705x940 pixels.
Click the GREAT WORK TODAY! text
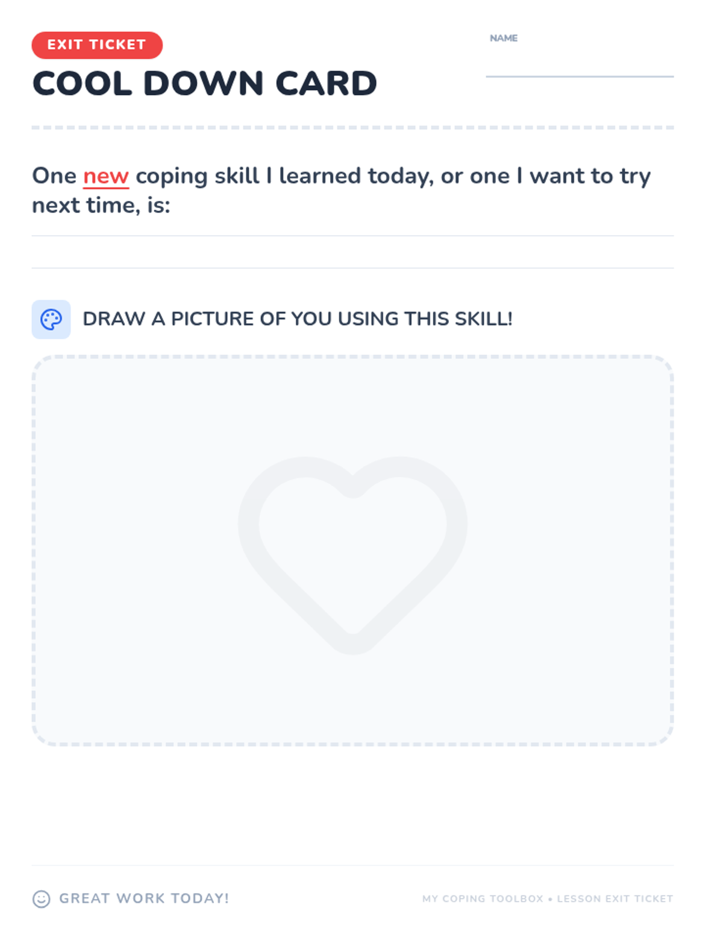click(x=144, y=899)
